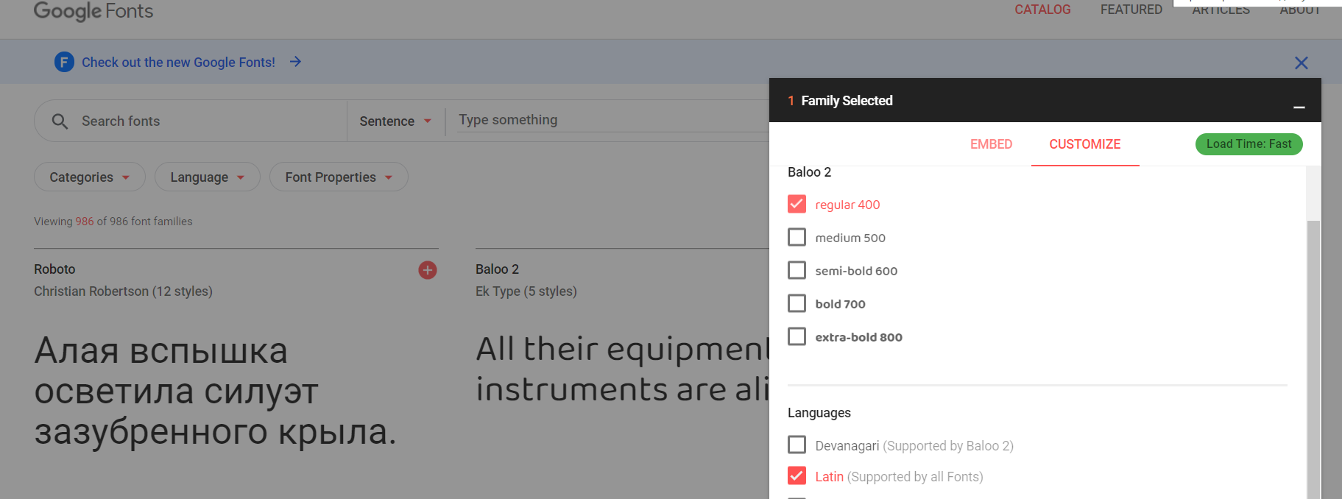Click the Roboto Cyrillic sample text
Image resolution: width=1342 pixels, height=499 pixels.
(215, 391)
